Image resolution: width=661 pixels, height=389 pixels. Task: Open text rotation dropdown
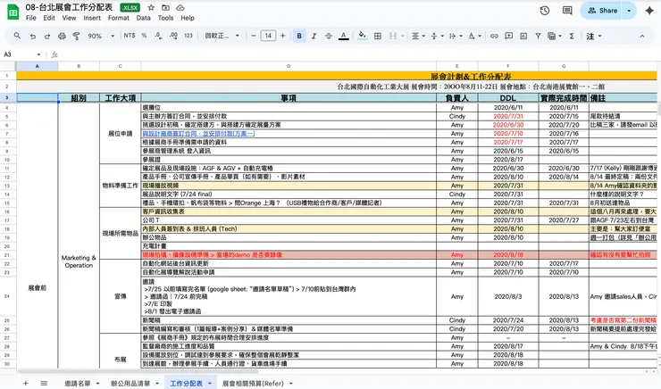pos(474,37)
